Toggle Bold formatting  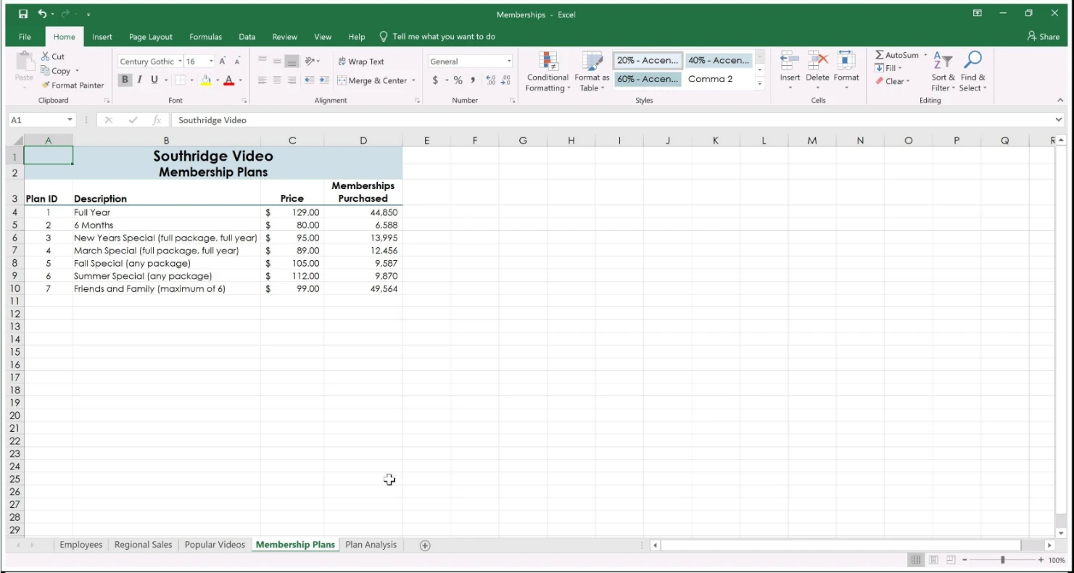(x=125, y=80)
